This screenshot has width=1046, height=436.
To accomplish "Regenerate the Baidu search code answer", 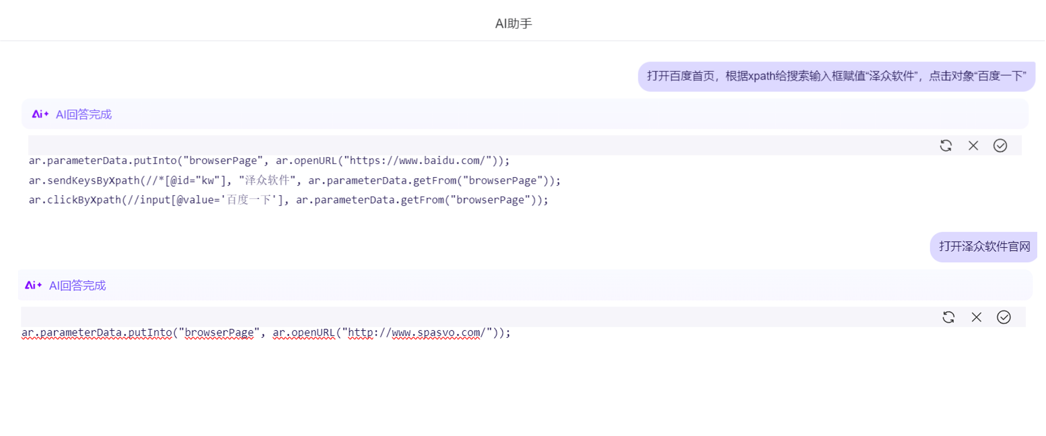I will [946, 146].
